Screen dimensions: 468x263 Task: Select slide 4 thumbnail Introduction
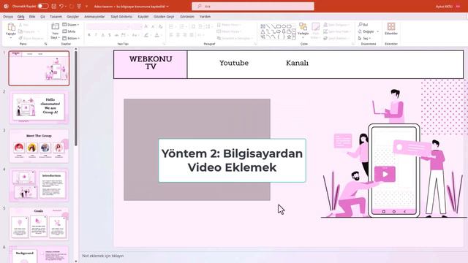(39, 185)
